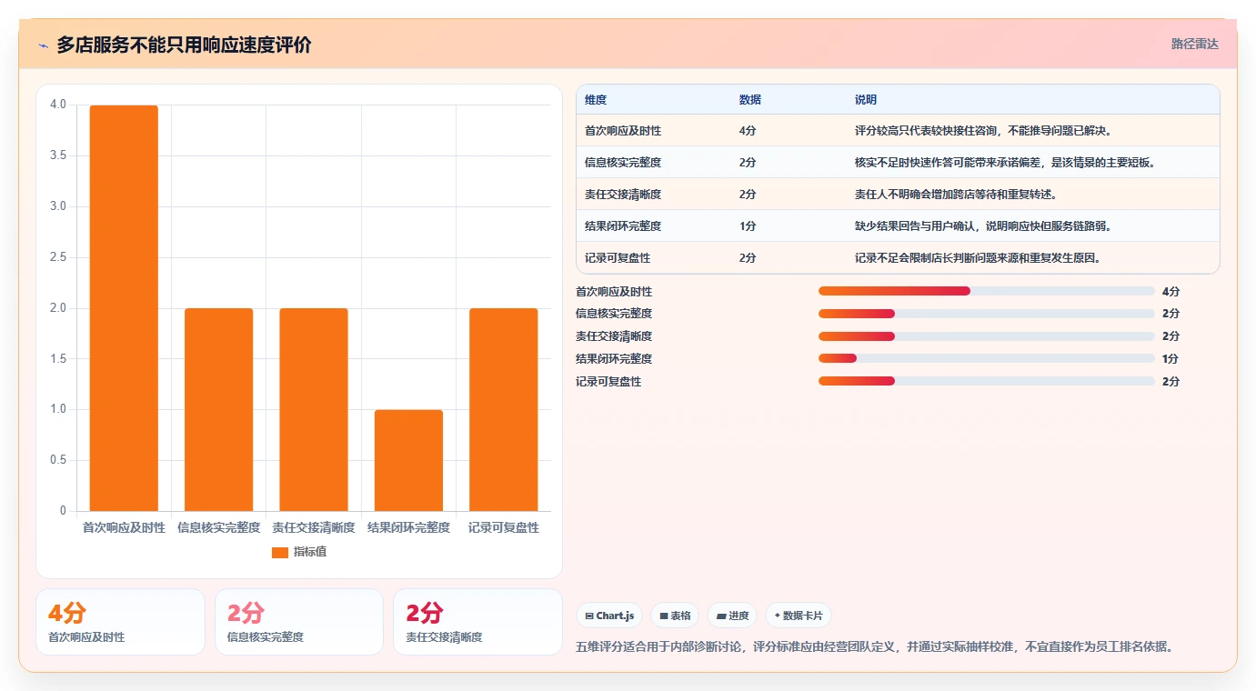Click the 表格 tag chip

[675, 616]
